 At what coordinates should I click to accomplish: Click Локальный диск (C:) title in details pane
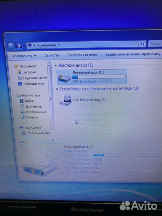(79, 147)
